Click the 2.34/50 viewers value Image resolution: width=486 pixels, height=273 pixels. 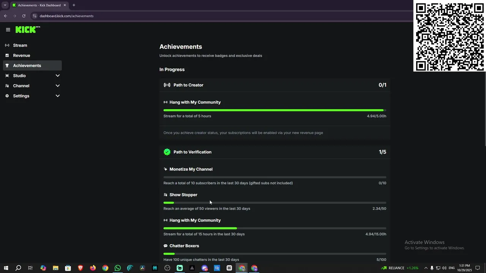tap(379, 209)
